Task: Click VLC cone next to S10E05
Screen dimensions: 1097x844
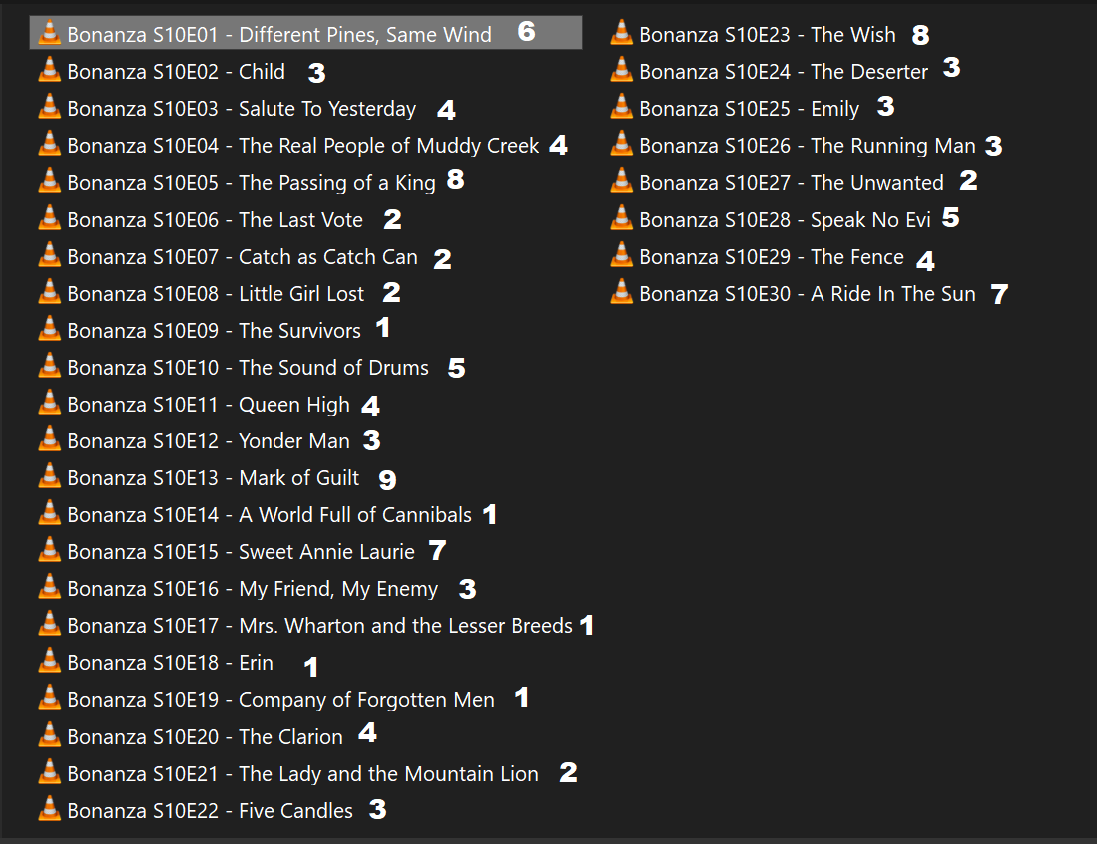Action: coord(49,181)
